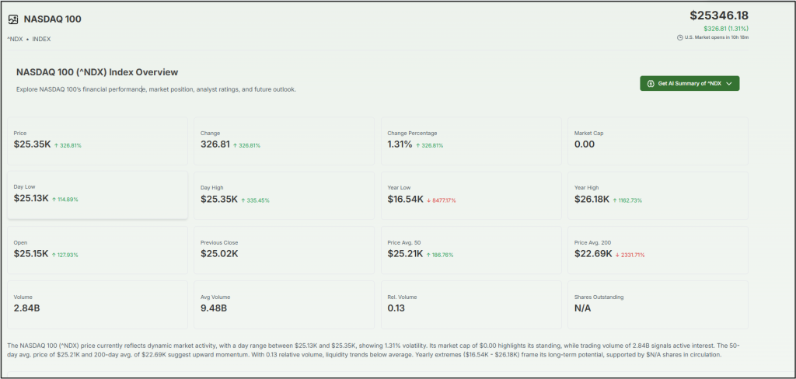Click the ^NDX ticker label under the title

[15, 39]
